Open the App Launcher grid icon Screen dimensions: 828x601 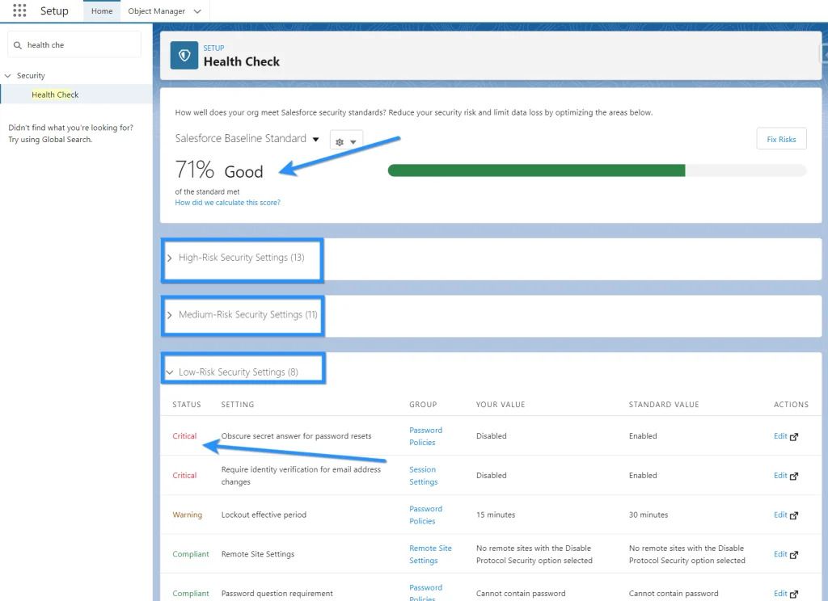pyautogui.click(x=19, y=11)
